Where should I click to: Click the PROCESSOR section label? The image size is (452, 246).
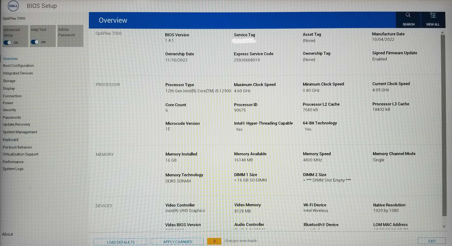tap(108, 85)
